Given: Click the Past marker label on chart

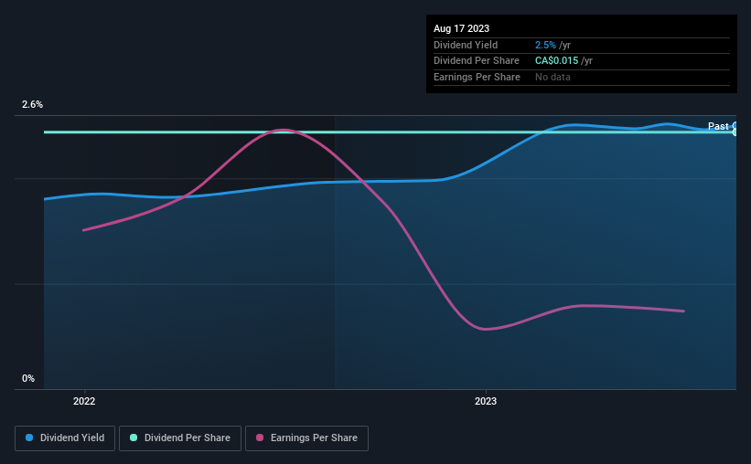Looking at the screenshot, I should tap(718, 126).
